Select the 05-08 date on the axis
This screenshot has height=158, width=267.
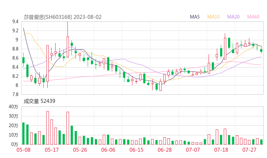coord(23,149)
